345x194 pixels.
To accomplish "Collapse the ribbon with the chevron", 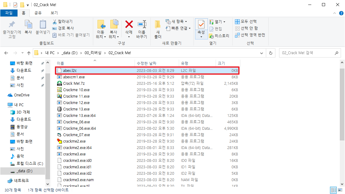I will point(335,13).
